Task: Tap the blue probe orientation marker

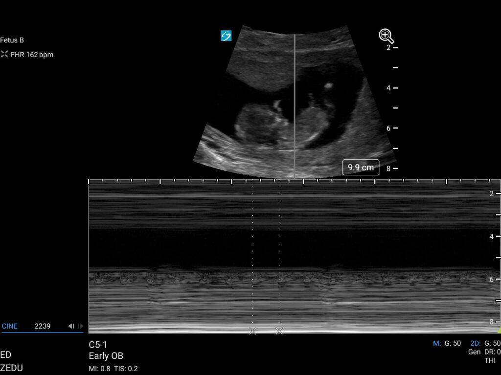Action: pos(226,36)
